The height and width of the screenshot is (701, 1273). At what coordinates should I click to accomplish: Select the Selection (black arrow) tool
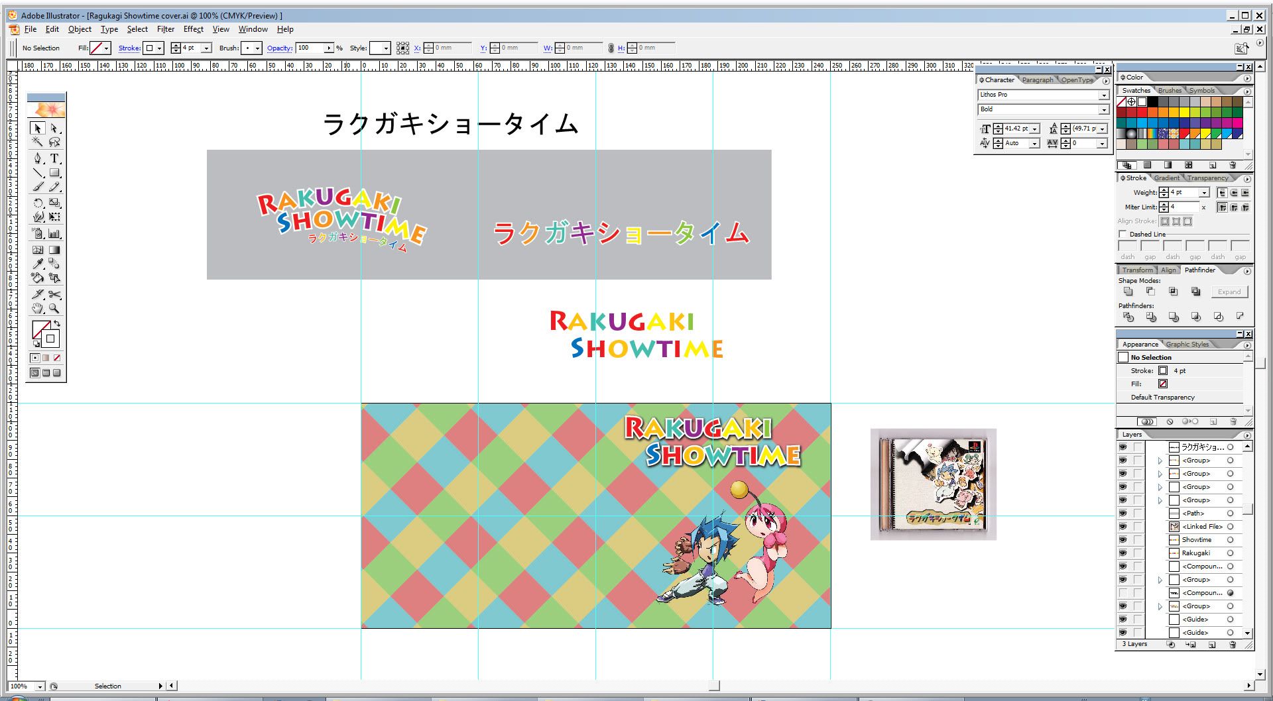click(x=38, y=128)
